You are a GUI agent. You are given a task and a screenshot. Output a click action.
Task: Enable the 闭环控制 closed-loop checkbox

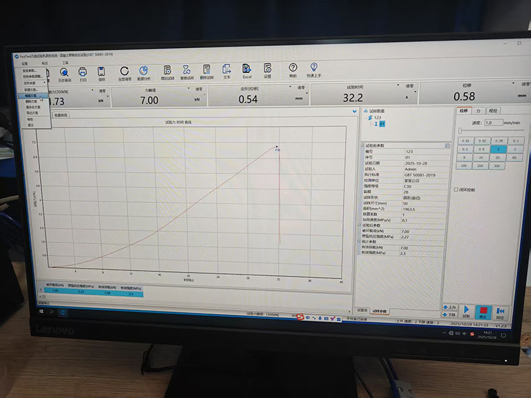(x=457, y=190)
